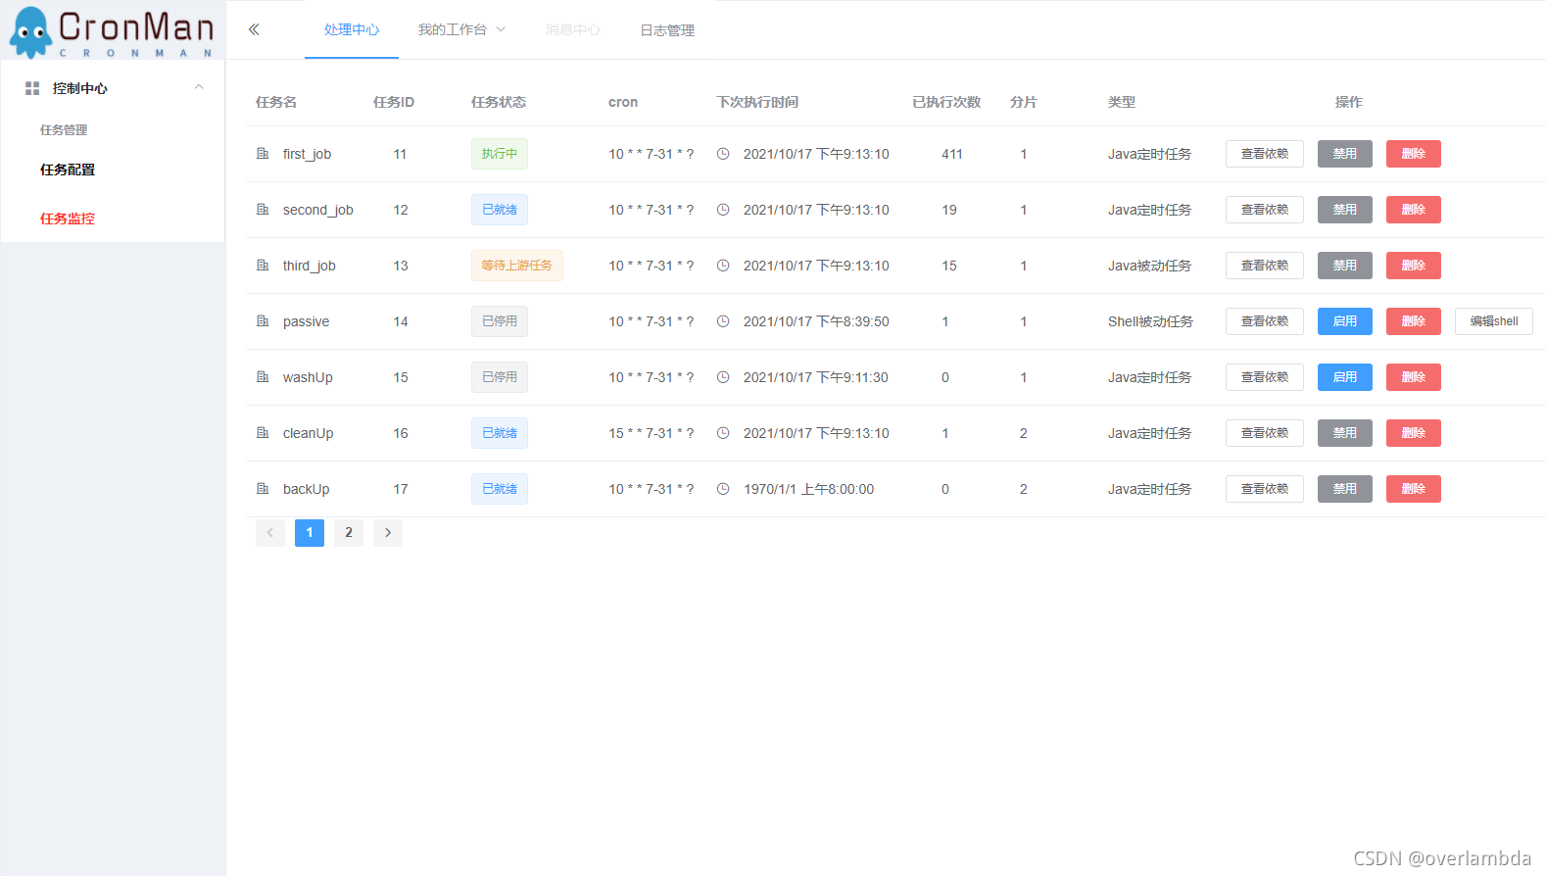The image size is (1546, 876).
Task: Click the first_job row document icon
Action: 263,154
